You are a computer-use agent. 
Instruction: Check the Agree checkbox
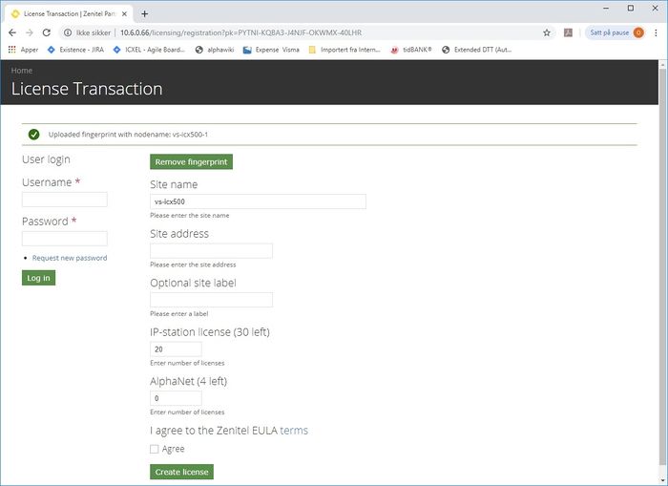tap(155, 449)
